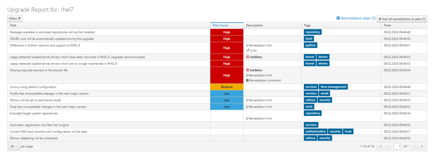This screenshot has height=156, width=432.
Task: Click kernel tag in drivers removed row
Action: 310,57
